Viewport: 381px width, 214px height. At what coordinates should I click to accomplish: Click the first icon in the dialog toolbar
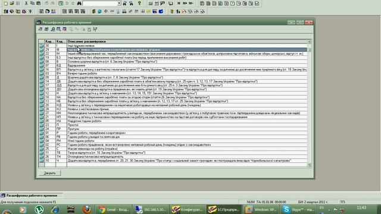(40, 29)
